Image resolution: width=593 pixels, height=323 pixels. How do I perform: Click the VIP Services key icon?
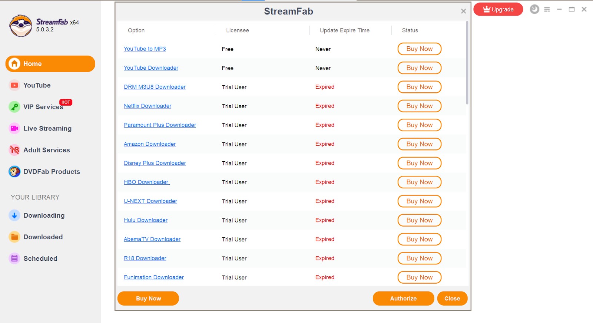(14, 107)
